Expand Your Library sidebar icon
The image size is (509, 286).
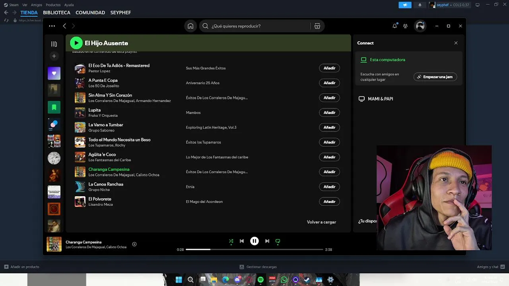point(54,44)
